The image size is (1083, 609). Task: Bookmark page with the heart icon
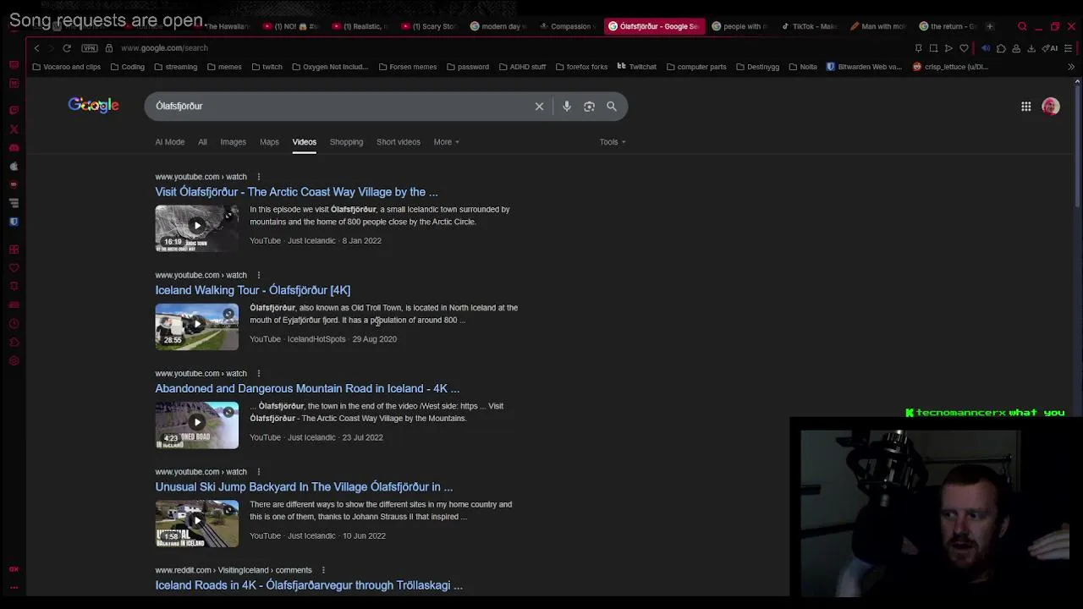pyautogui.click(x=964, y=48)
